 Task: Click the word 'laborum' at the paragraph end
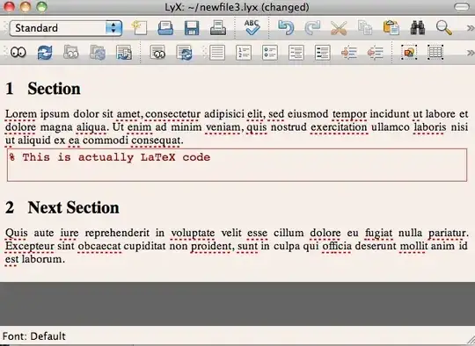point(41,259)
